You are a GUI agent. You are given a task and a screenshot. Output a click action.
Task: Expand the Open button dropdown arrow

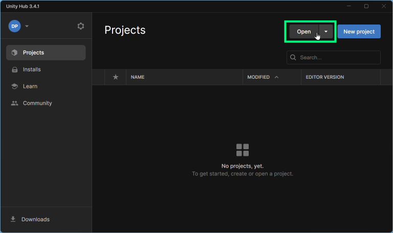point(326,32)
